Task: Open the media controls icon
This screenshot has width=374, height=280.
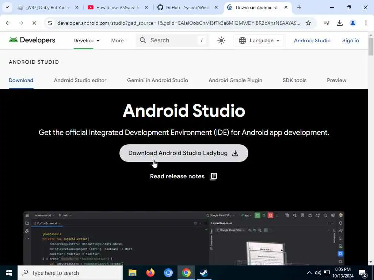Action: pos(327,23)
